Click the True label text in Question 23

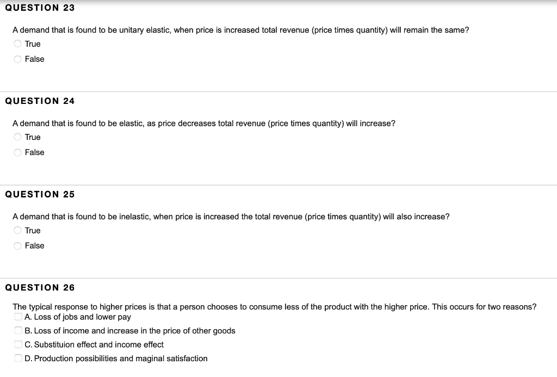pos(32,44)
